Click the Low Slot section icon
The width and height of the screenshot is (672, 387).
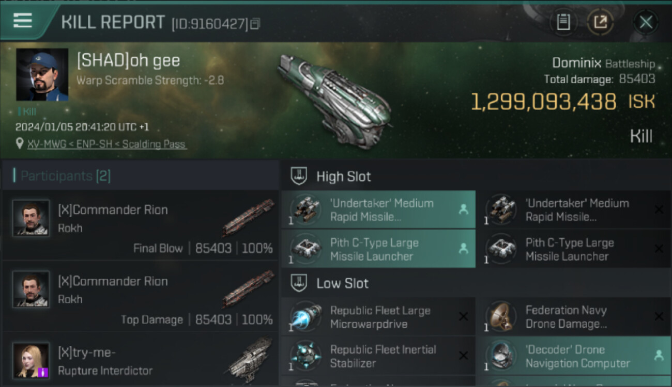click(x=299, y=283)
